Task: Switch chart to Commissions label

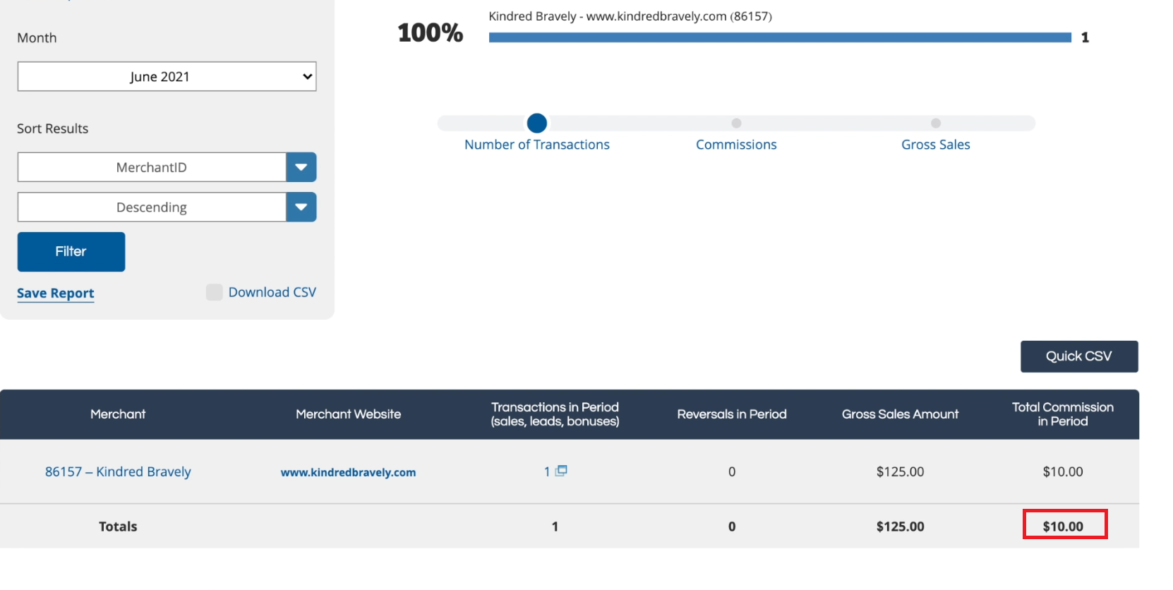Action: point(736,145)
